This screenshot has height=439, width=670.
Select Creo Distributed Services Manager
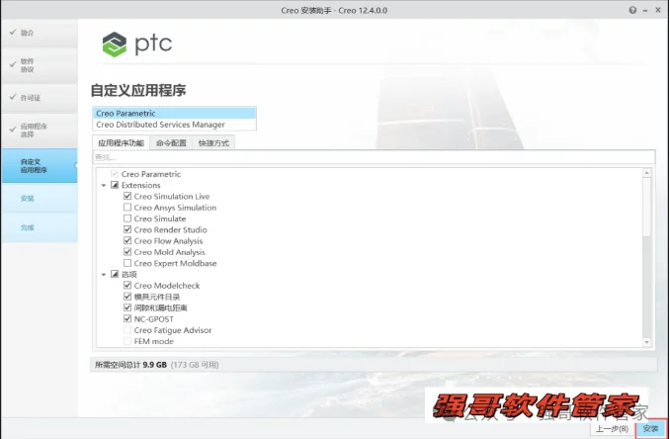174,125
